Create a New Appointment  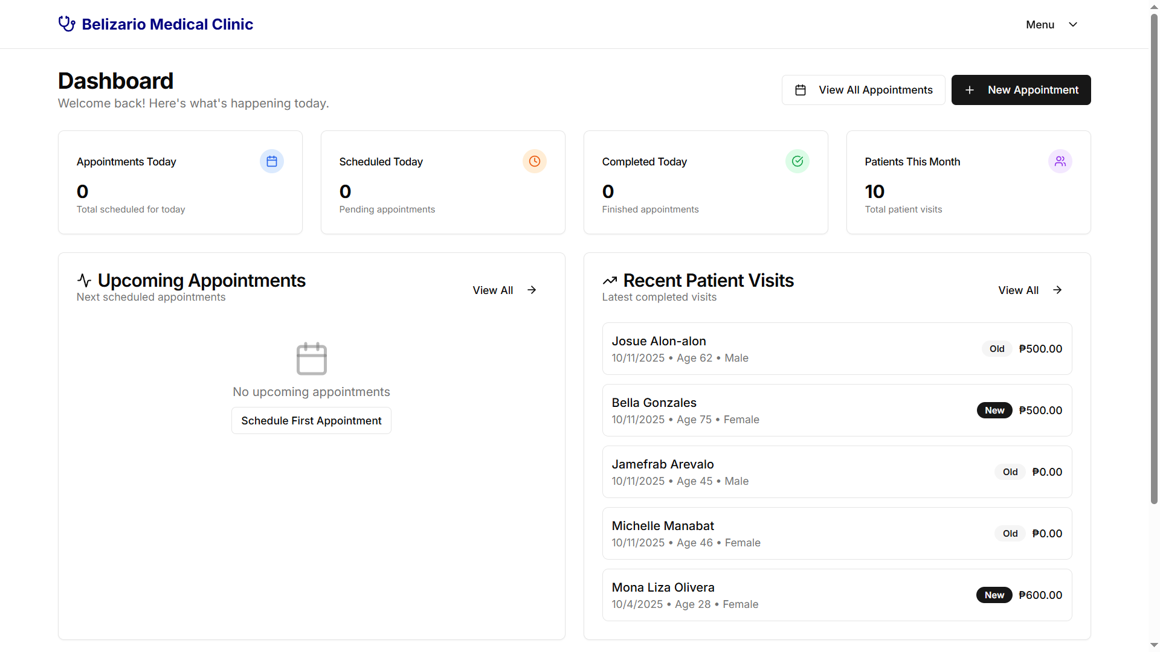(1021, 90)
